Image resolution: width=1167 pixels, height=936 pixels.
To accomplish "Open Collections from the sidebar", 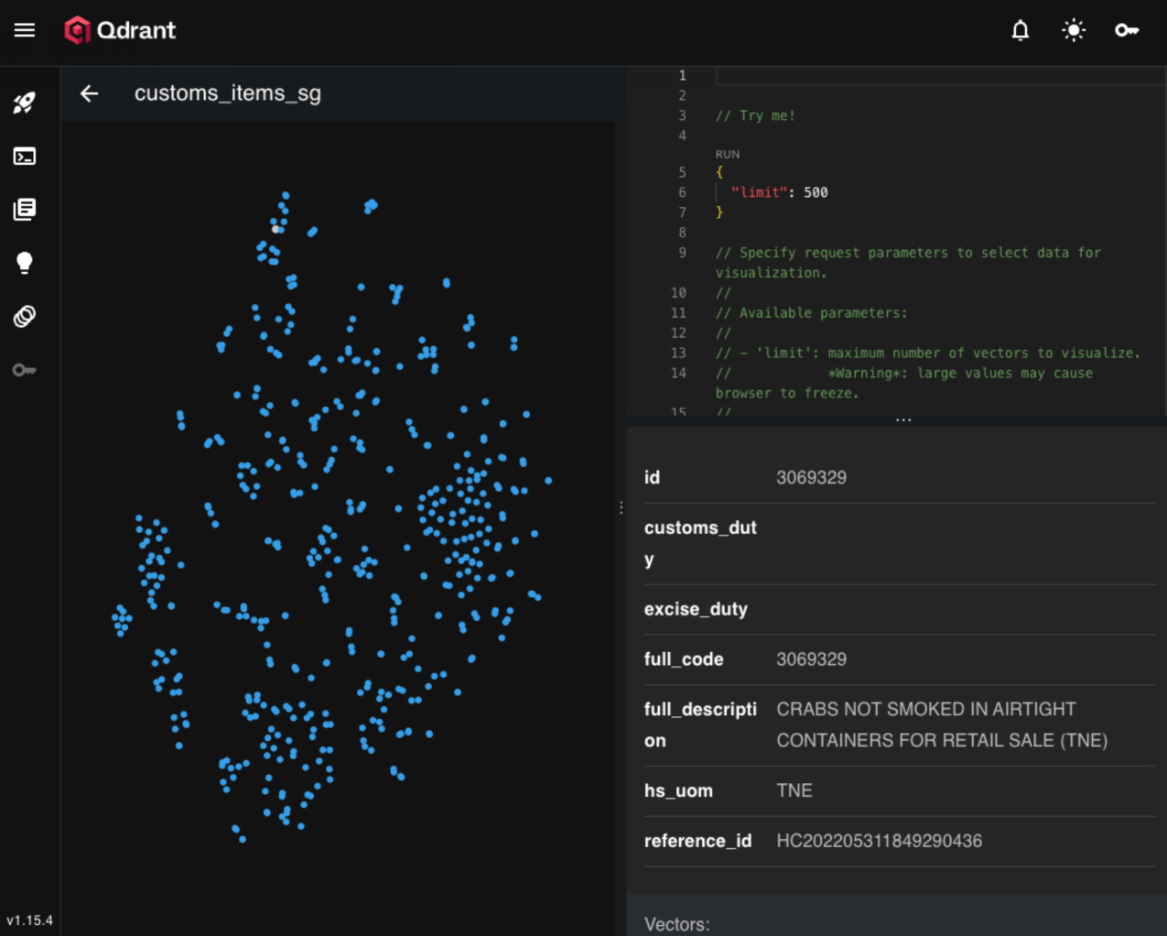I will click(x=25, y=210).
